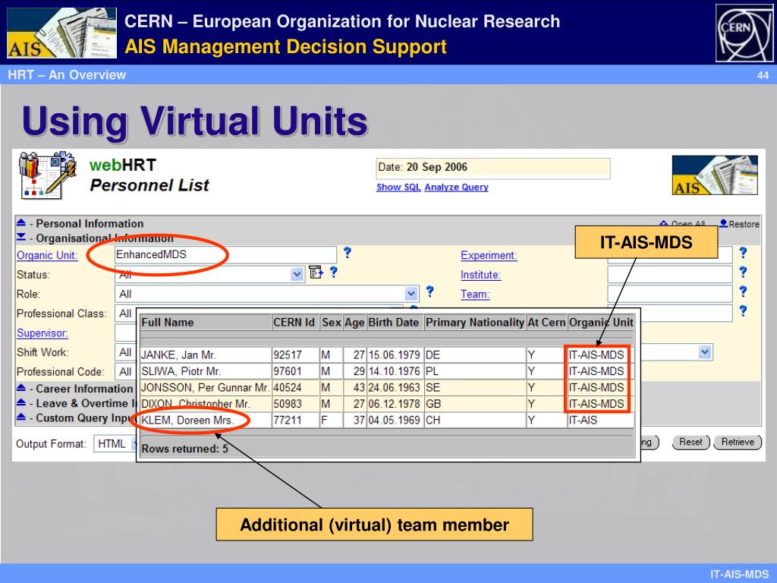Open the Experiment link

pyautogui.click(x=489, y=255)
